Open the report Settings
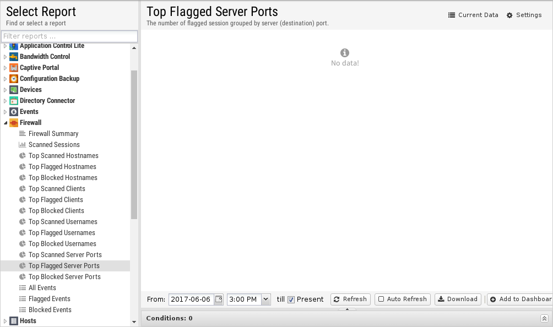The width and height of the screenshot is (553, 327). point(524,15)
